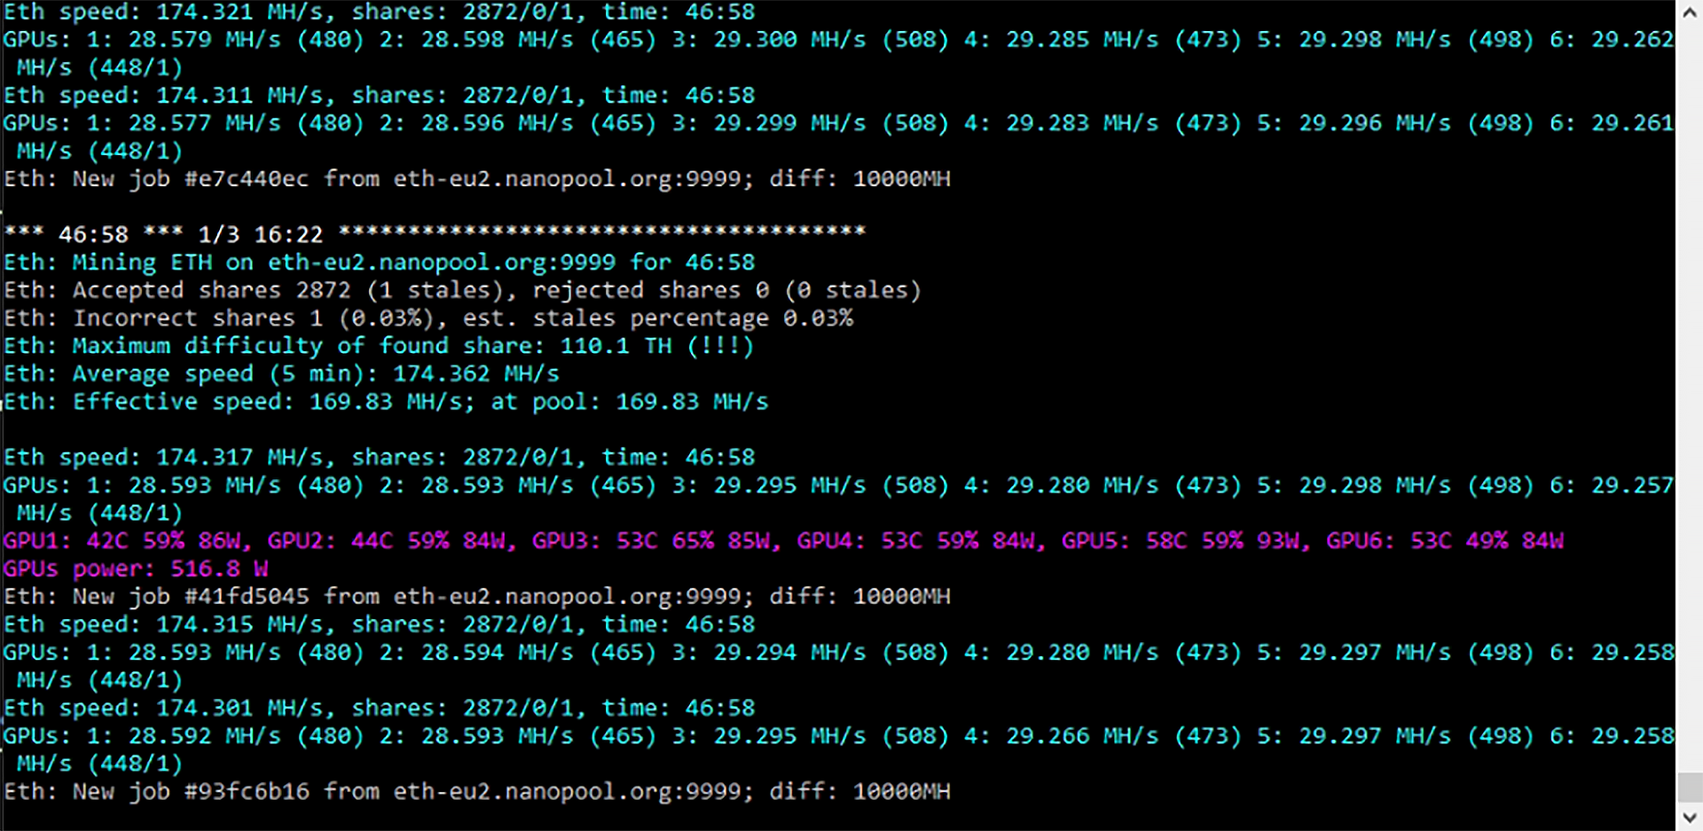The width and height of the screenshot is (1703, 831).
Task: Click the 'New job #e7c440ec' line
Action: [x=477, y=178]
